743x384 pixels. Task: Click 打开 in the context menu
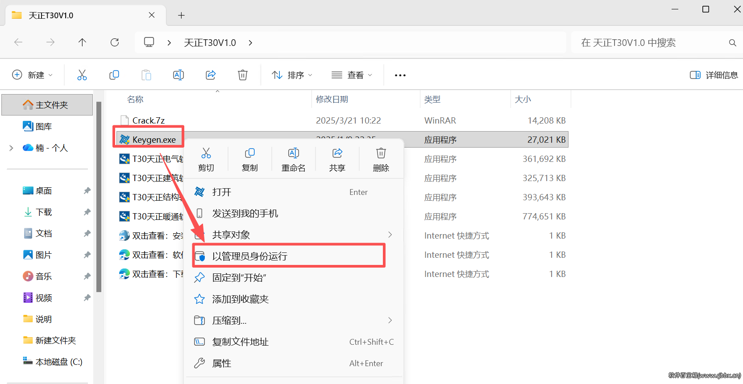point(295,192)
